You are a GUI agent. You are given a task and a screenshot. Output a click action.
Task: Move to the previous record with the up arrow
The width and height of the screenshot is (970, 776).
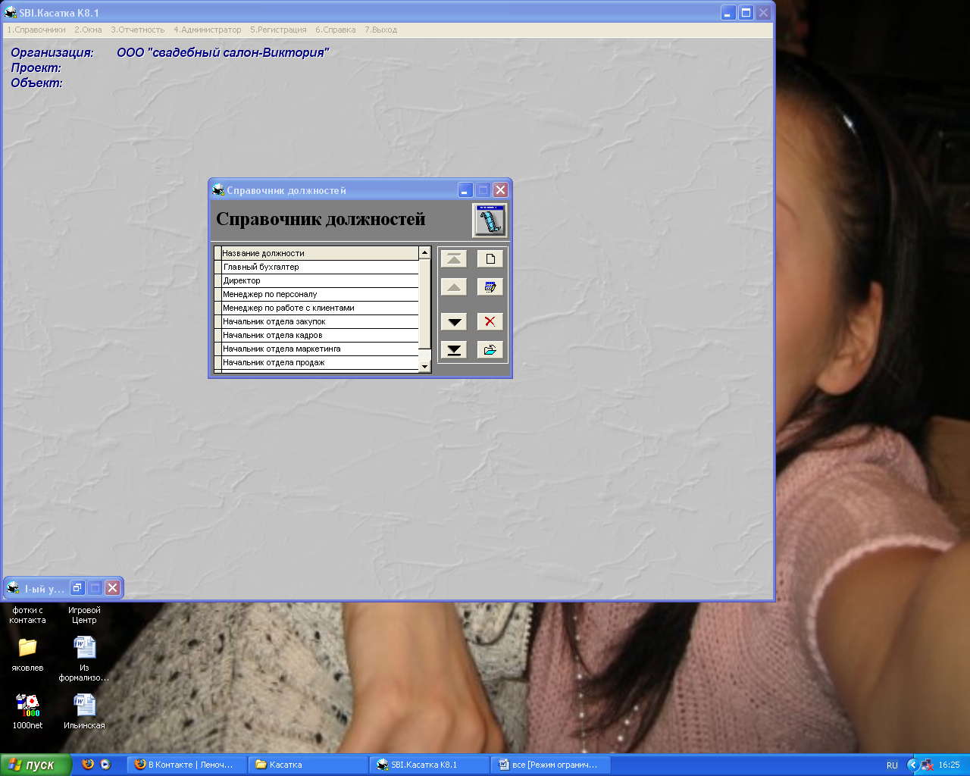[x=454, y=287]
